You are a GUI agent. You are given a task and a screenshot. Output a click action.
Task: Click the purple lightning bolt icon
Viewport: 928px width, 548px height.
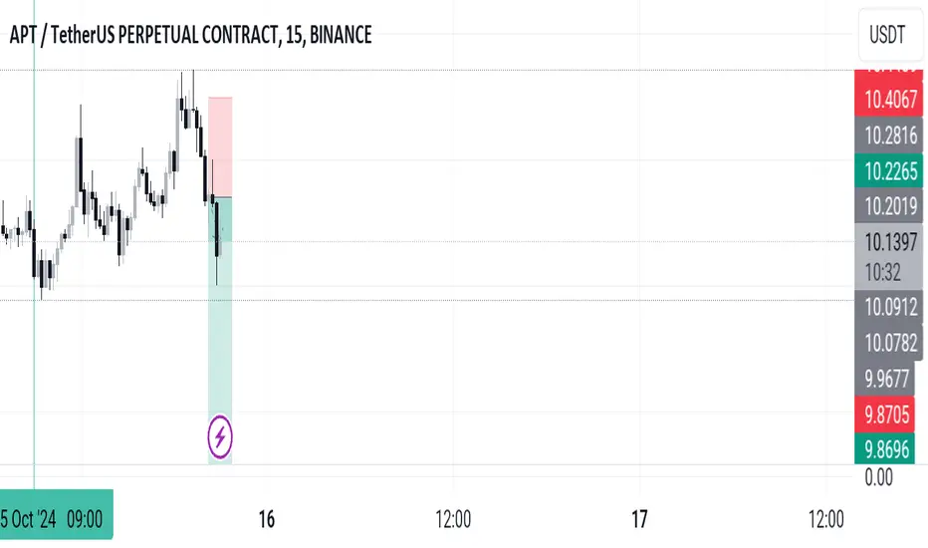(220, 437)
